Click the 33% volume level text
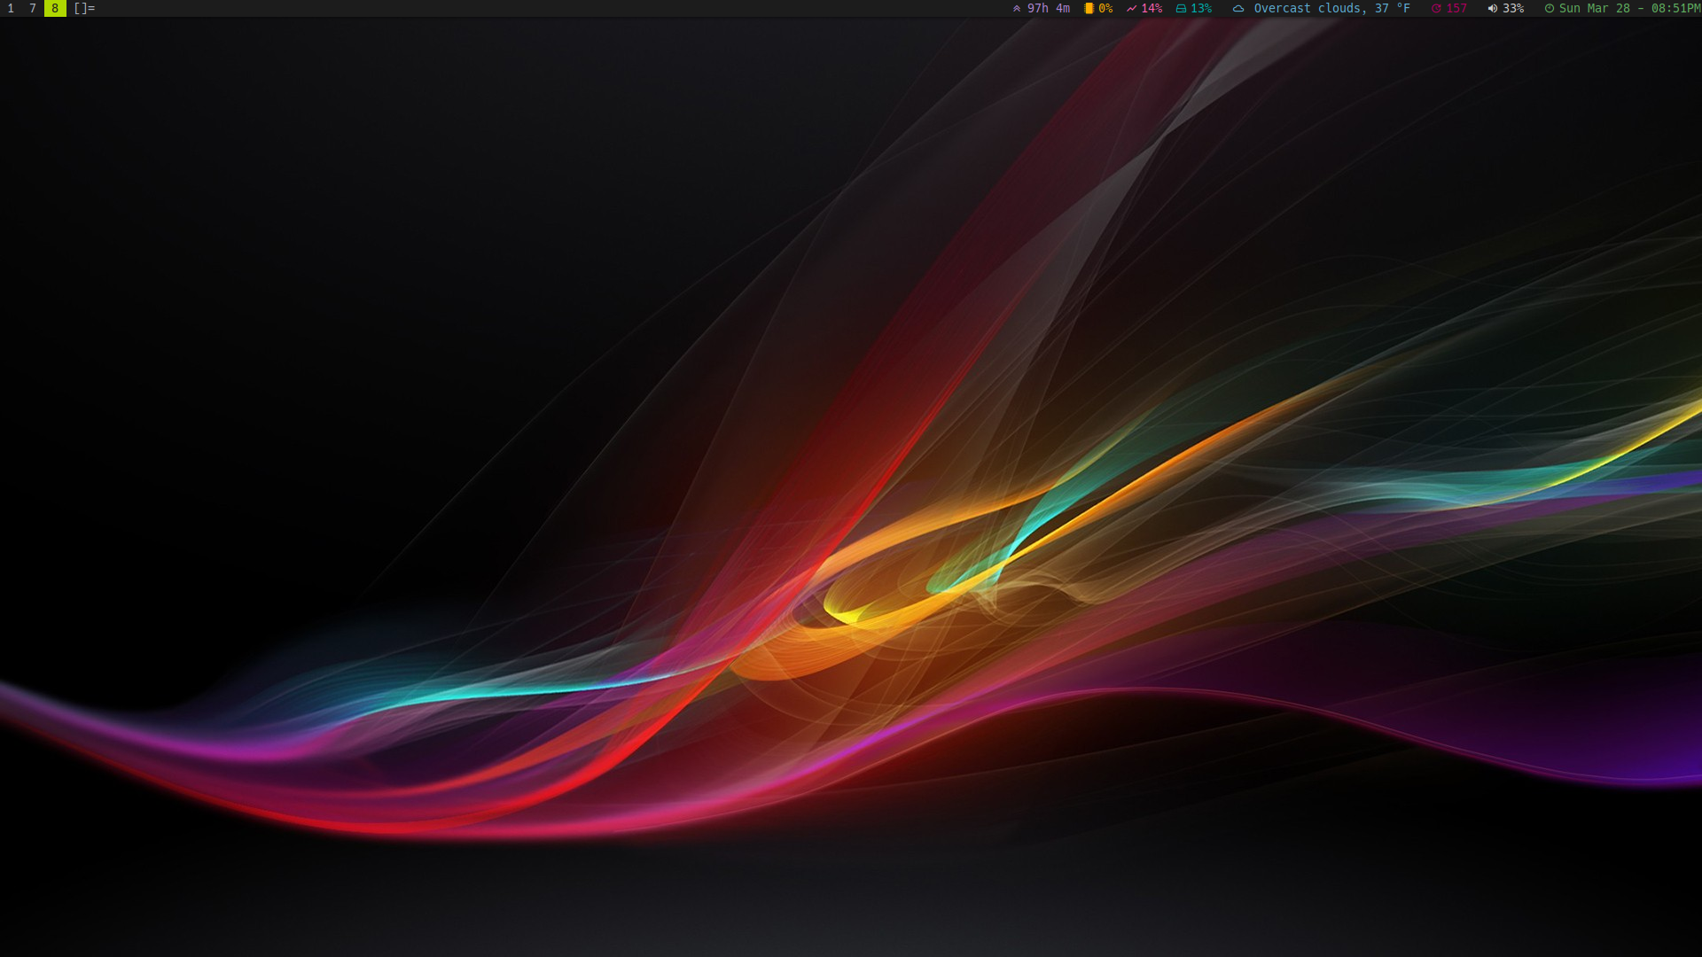 click(x=1513, y=8)
